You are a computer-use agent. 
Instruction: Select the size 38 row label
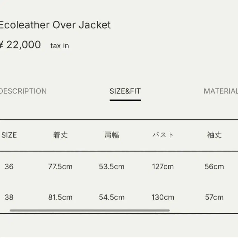pos(9,197)
